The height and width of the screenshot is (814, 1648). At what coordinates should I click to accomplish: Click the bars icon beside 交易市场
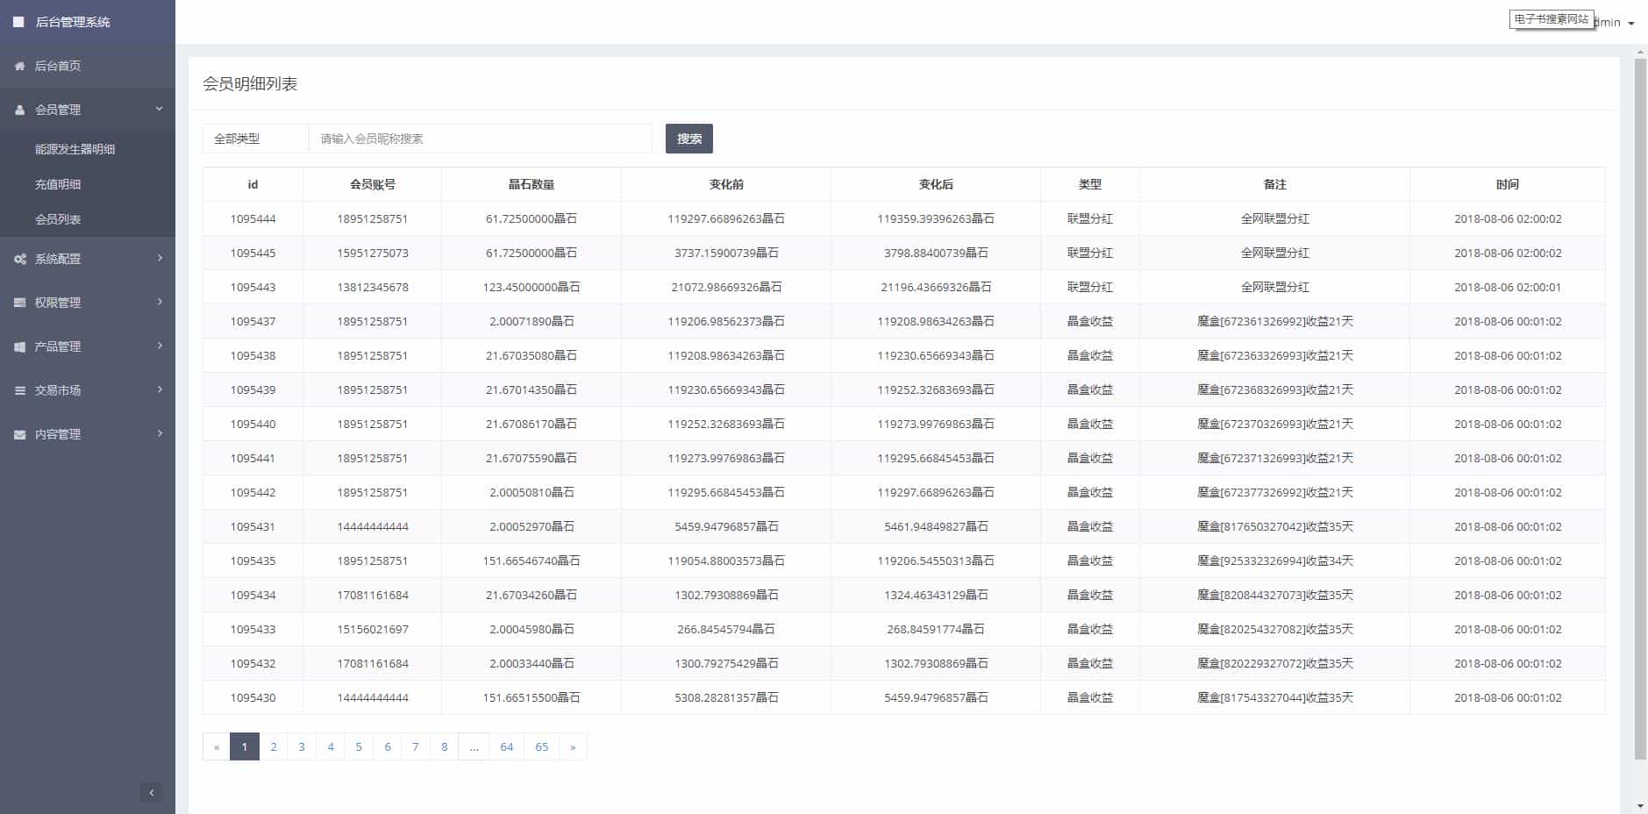click(x=19, y=390)
